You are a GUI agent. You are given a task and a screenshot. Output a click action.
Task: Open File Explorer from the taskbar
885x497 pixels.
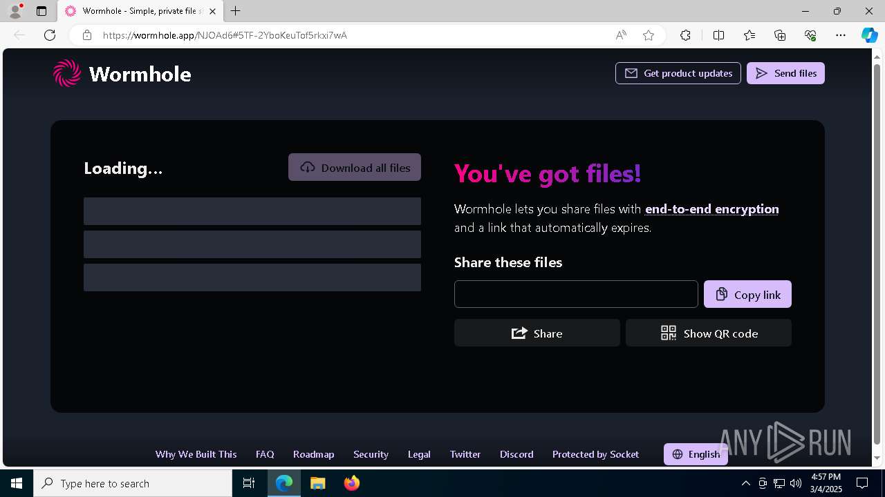coord(318,483)
